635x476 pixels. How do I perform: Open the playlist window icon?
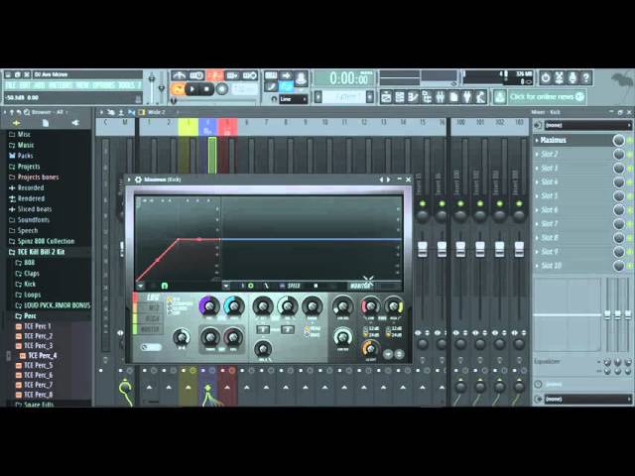[386, 97]
